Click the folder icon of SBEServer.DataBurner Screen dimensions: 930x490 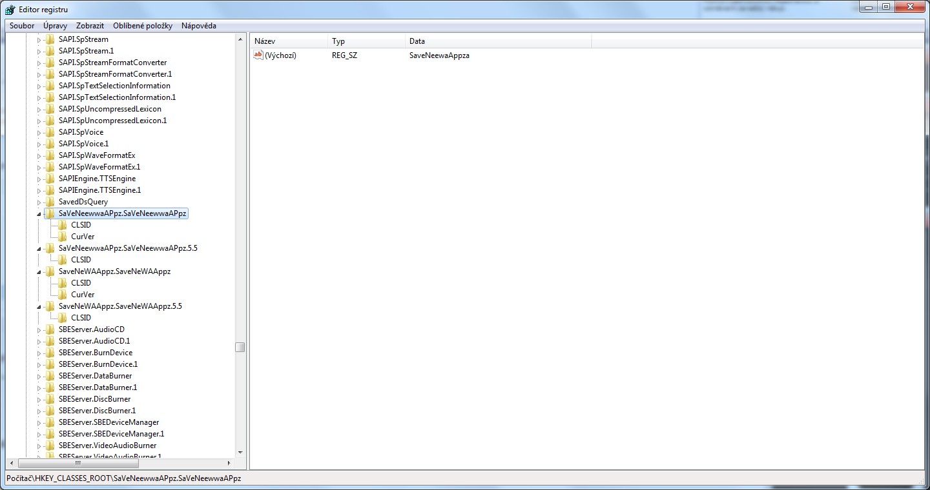[x=50, y=376]
